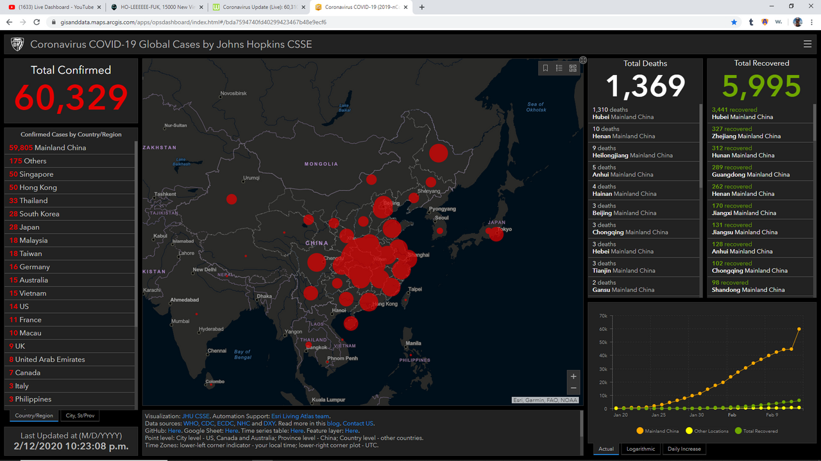Expand the map panel to fullscreen
This screenshot has height=461, width=821.
pyautogui.click(x=583, y=60)
